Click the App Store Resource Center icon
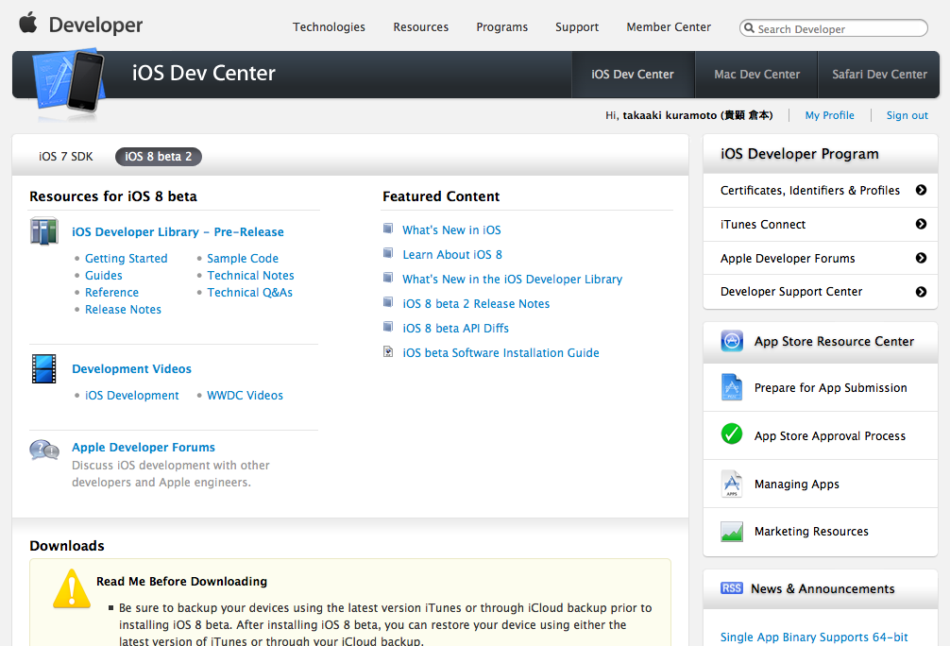 [x=732, y=341]
